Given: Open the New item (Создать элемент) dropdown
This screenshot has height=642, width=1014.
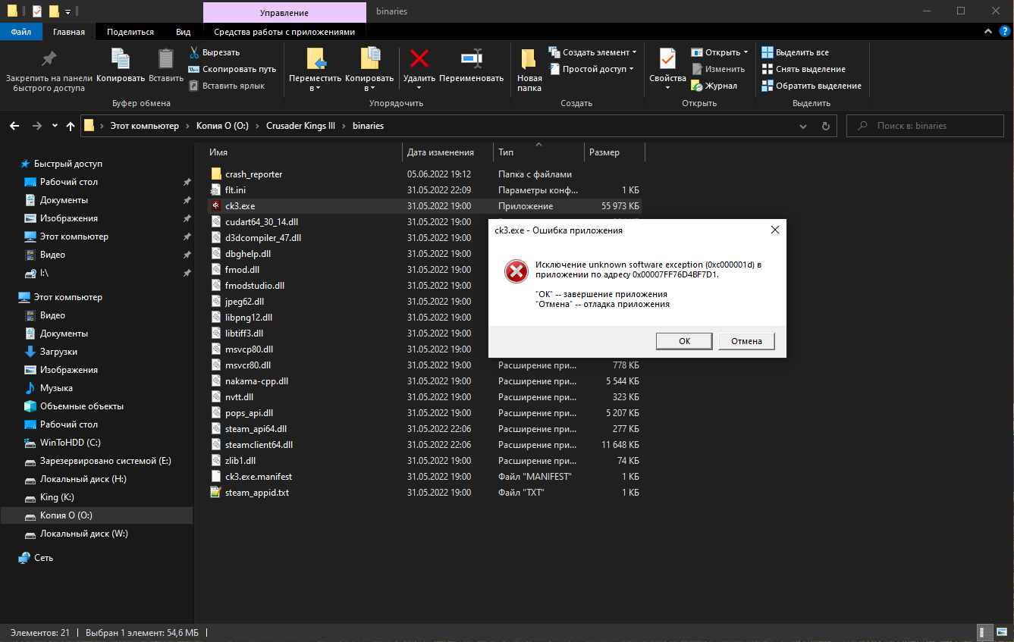Looking at the screenshot, I should tap(592, 52).
